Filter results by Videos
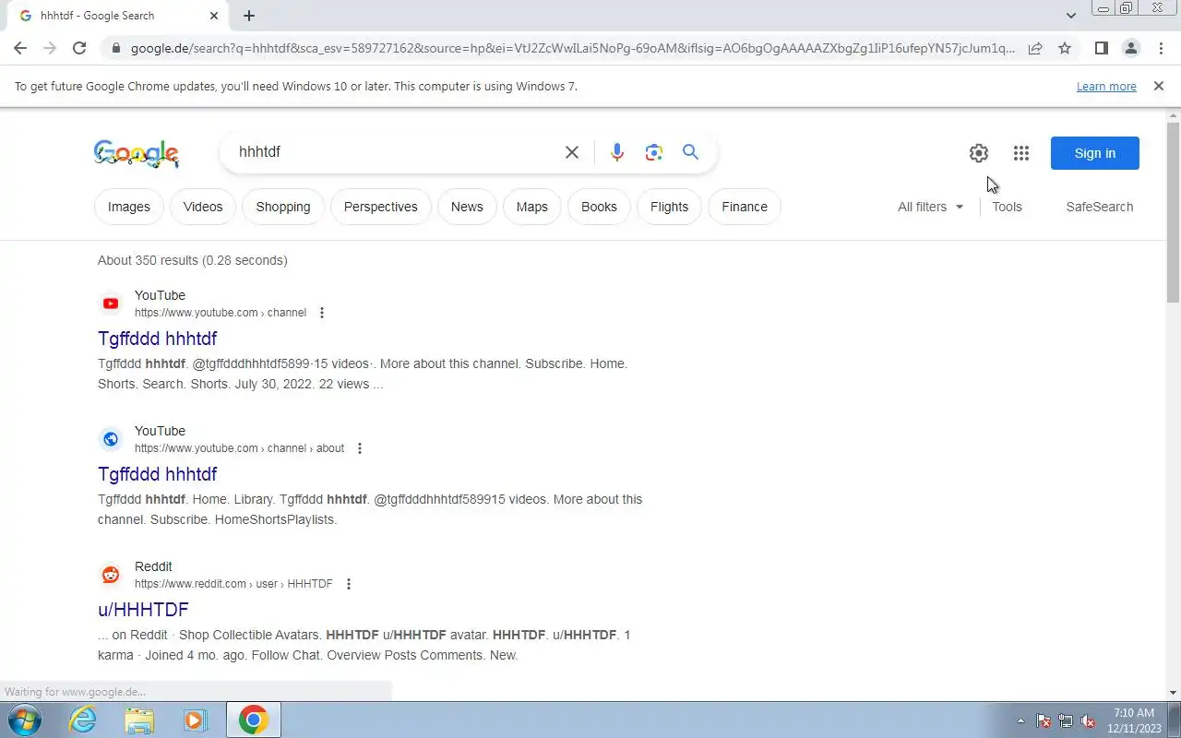This screenshot has height=738, width=1181. click(203, 207)
